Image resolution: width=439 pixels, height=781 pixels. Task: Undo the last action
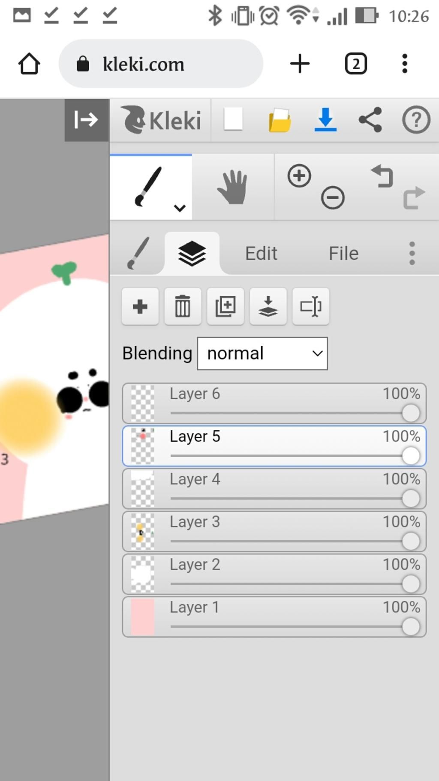point(382,176)
